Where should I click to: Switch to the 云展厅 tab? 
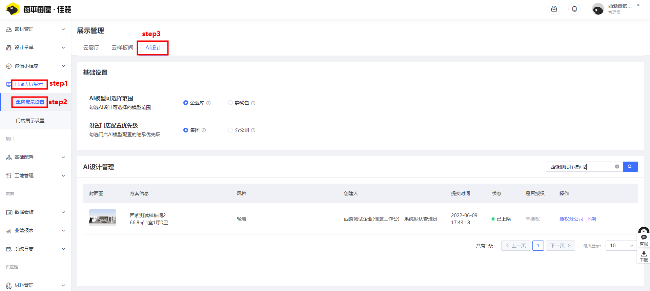click(91, 48)
